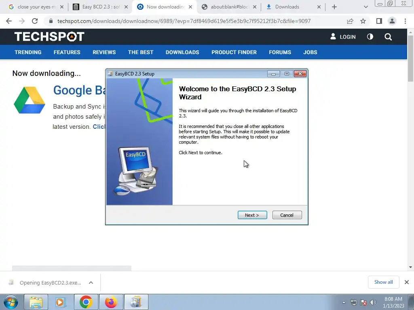Open REVIEWS menu item
This screenshot has height=310, width=414.
point(104,52)
